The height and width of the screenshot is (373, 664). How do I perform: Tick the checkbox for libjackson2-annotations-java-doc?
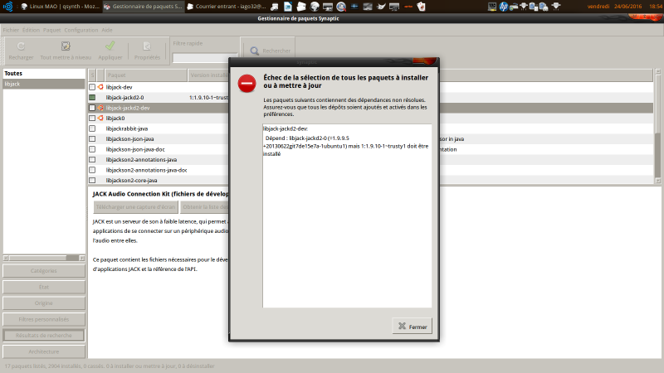click(x=92, y=170)
